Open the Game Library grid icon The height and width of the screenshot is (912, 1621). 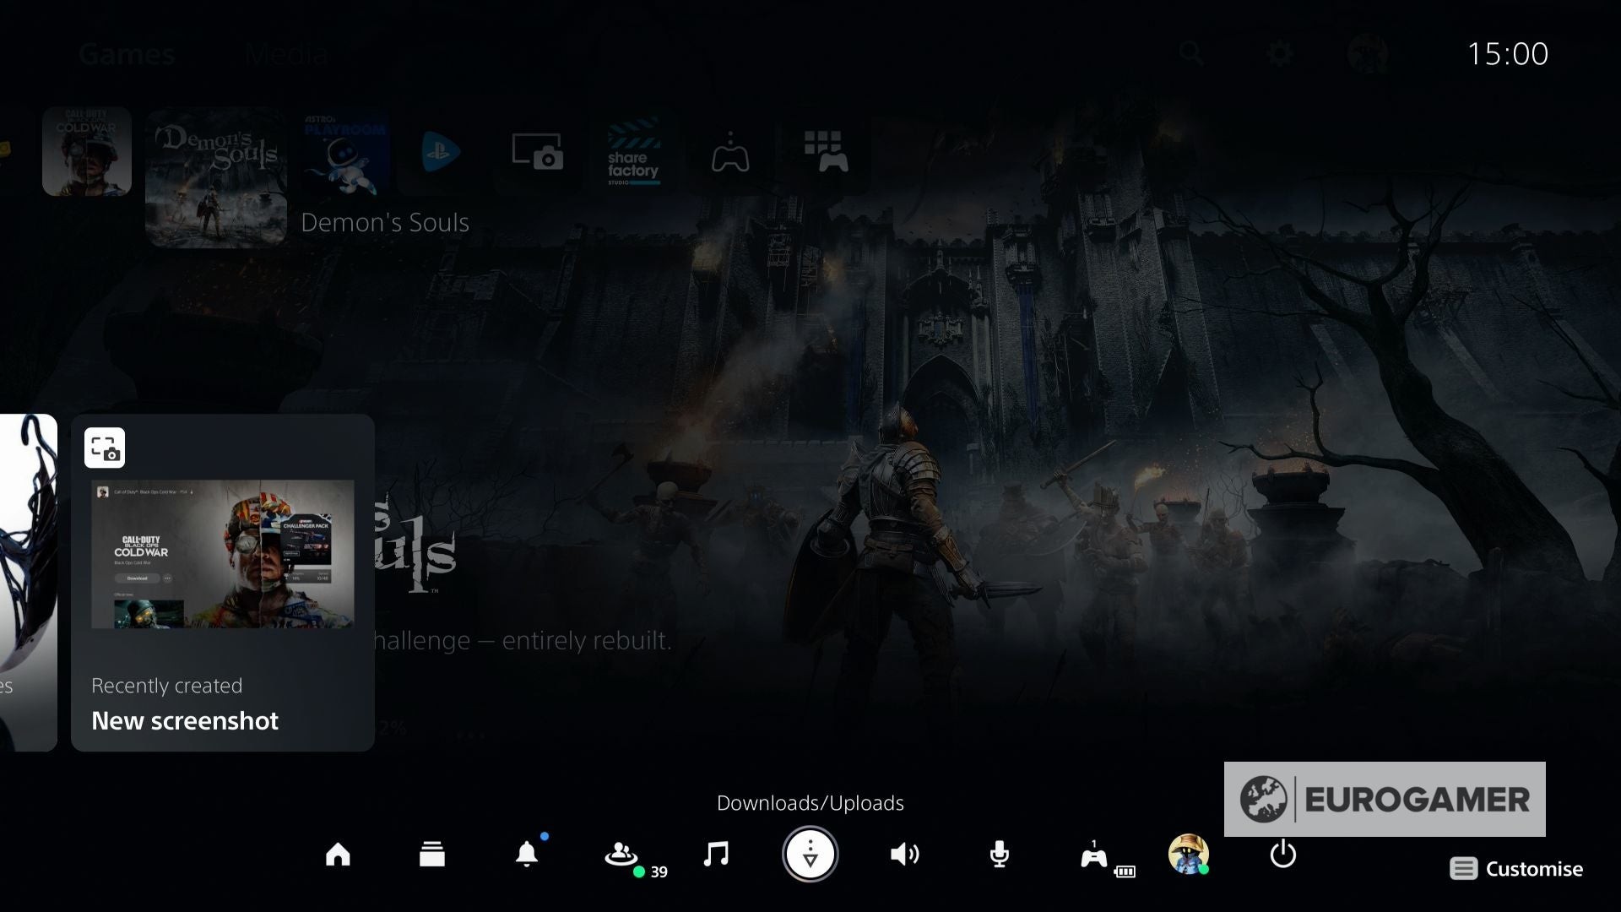pos(825,153)
